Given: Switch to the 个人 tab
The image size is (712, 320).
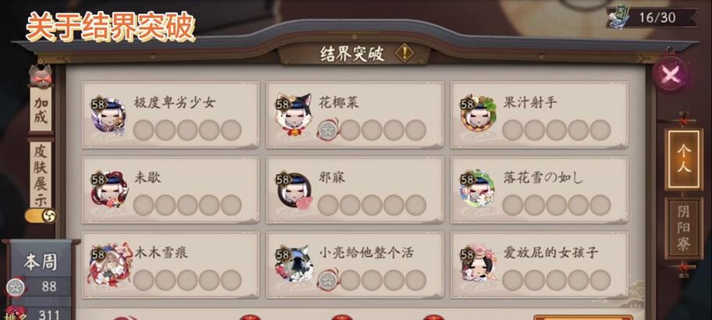Looking at the screenshot, I should (683, 159).
